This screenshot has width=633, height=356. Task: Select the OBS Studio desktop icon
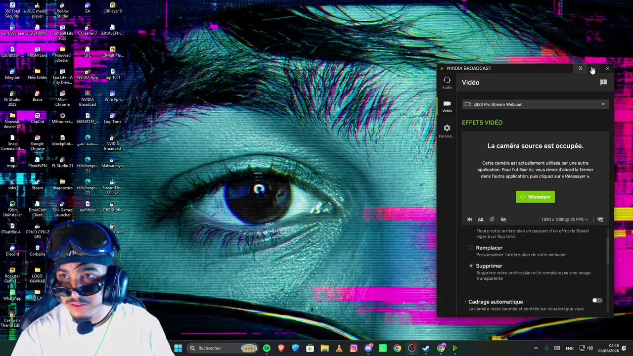(x=112, y=207)
